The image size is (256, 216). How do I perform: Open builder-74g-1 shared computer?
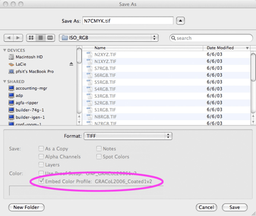[26, 110]
